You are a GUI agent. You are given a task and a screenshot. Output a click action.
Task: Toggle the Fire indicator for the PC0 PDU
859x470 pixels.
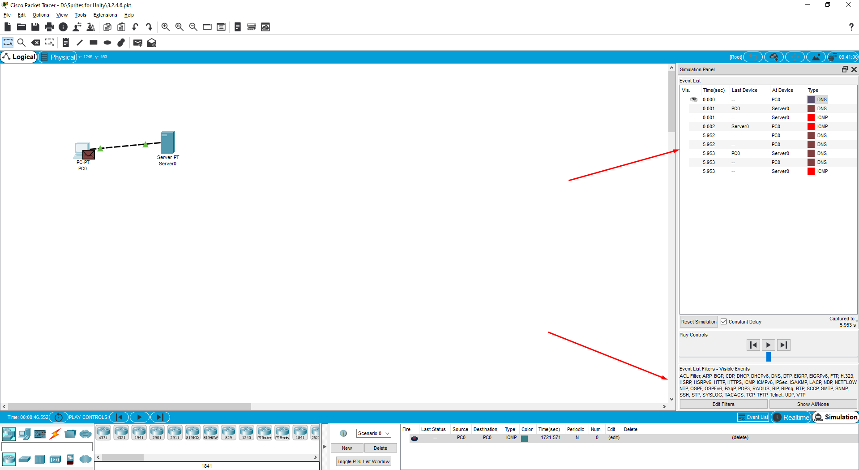tap(414, 438)
